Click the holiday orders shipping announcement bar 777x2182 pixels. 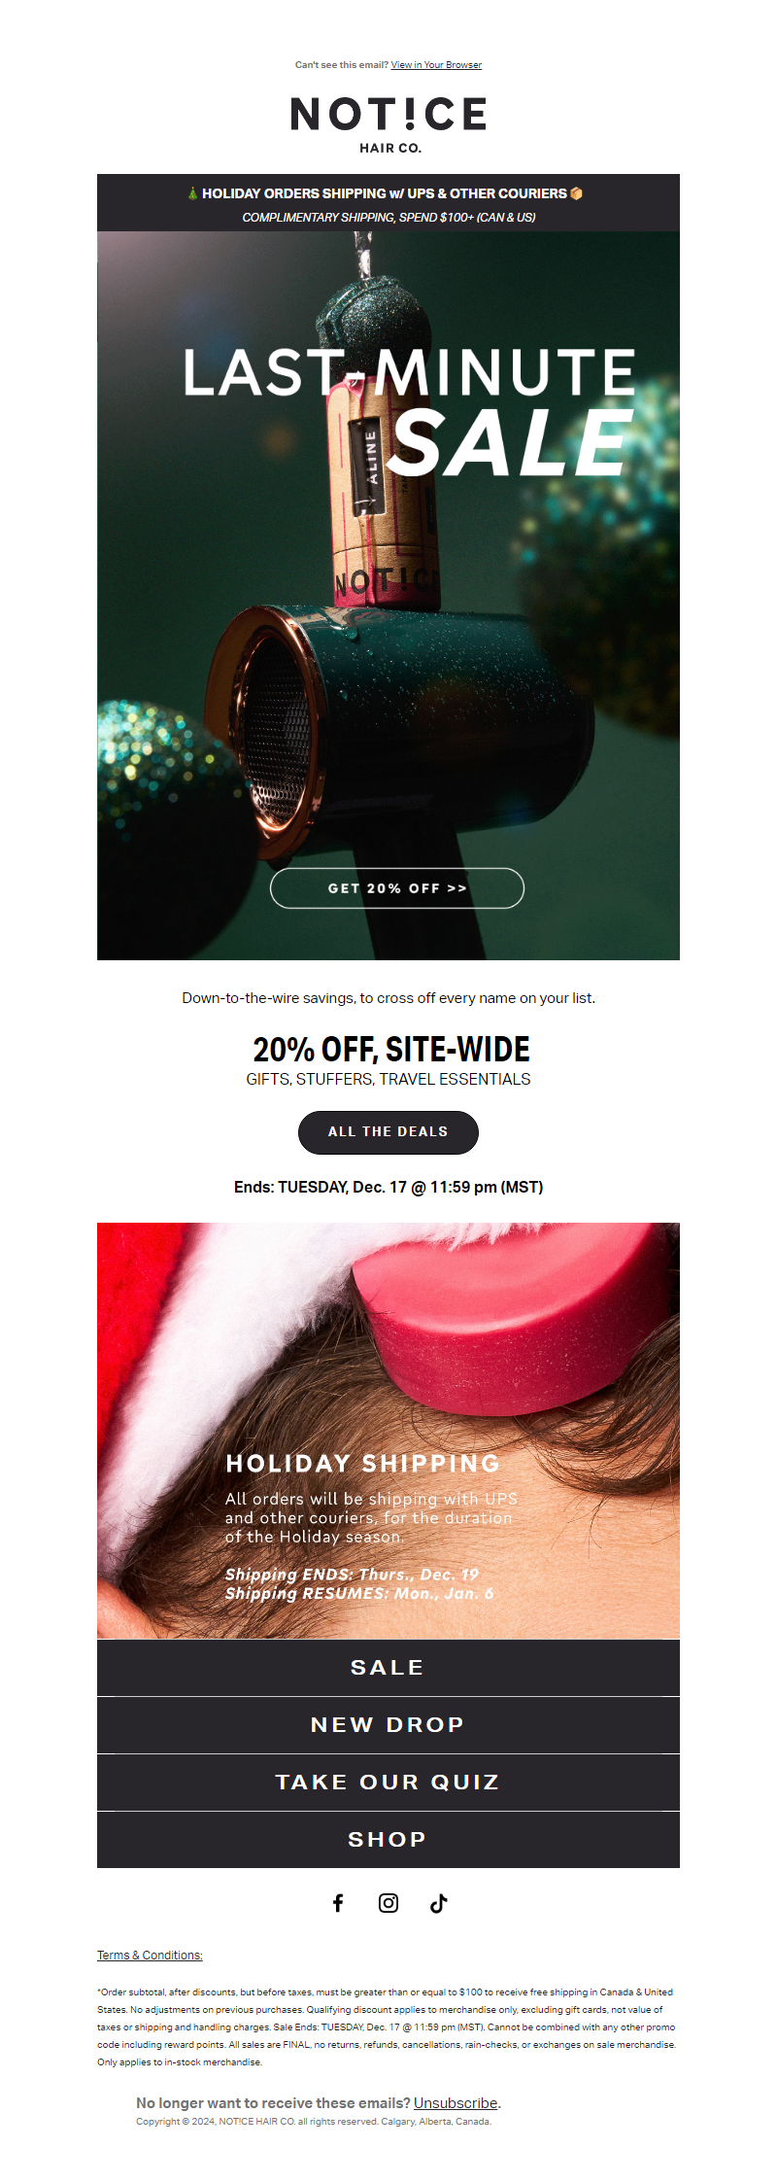point(388,203)
